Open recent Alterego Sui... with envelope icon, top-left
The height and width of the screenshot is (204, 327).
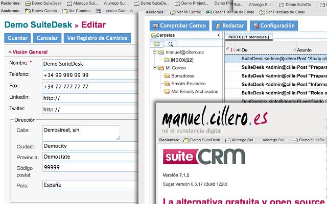coord(82,3)
